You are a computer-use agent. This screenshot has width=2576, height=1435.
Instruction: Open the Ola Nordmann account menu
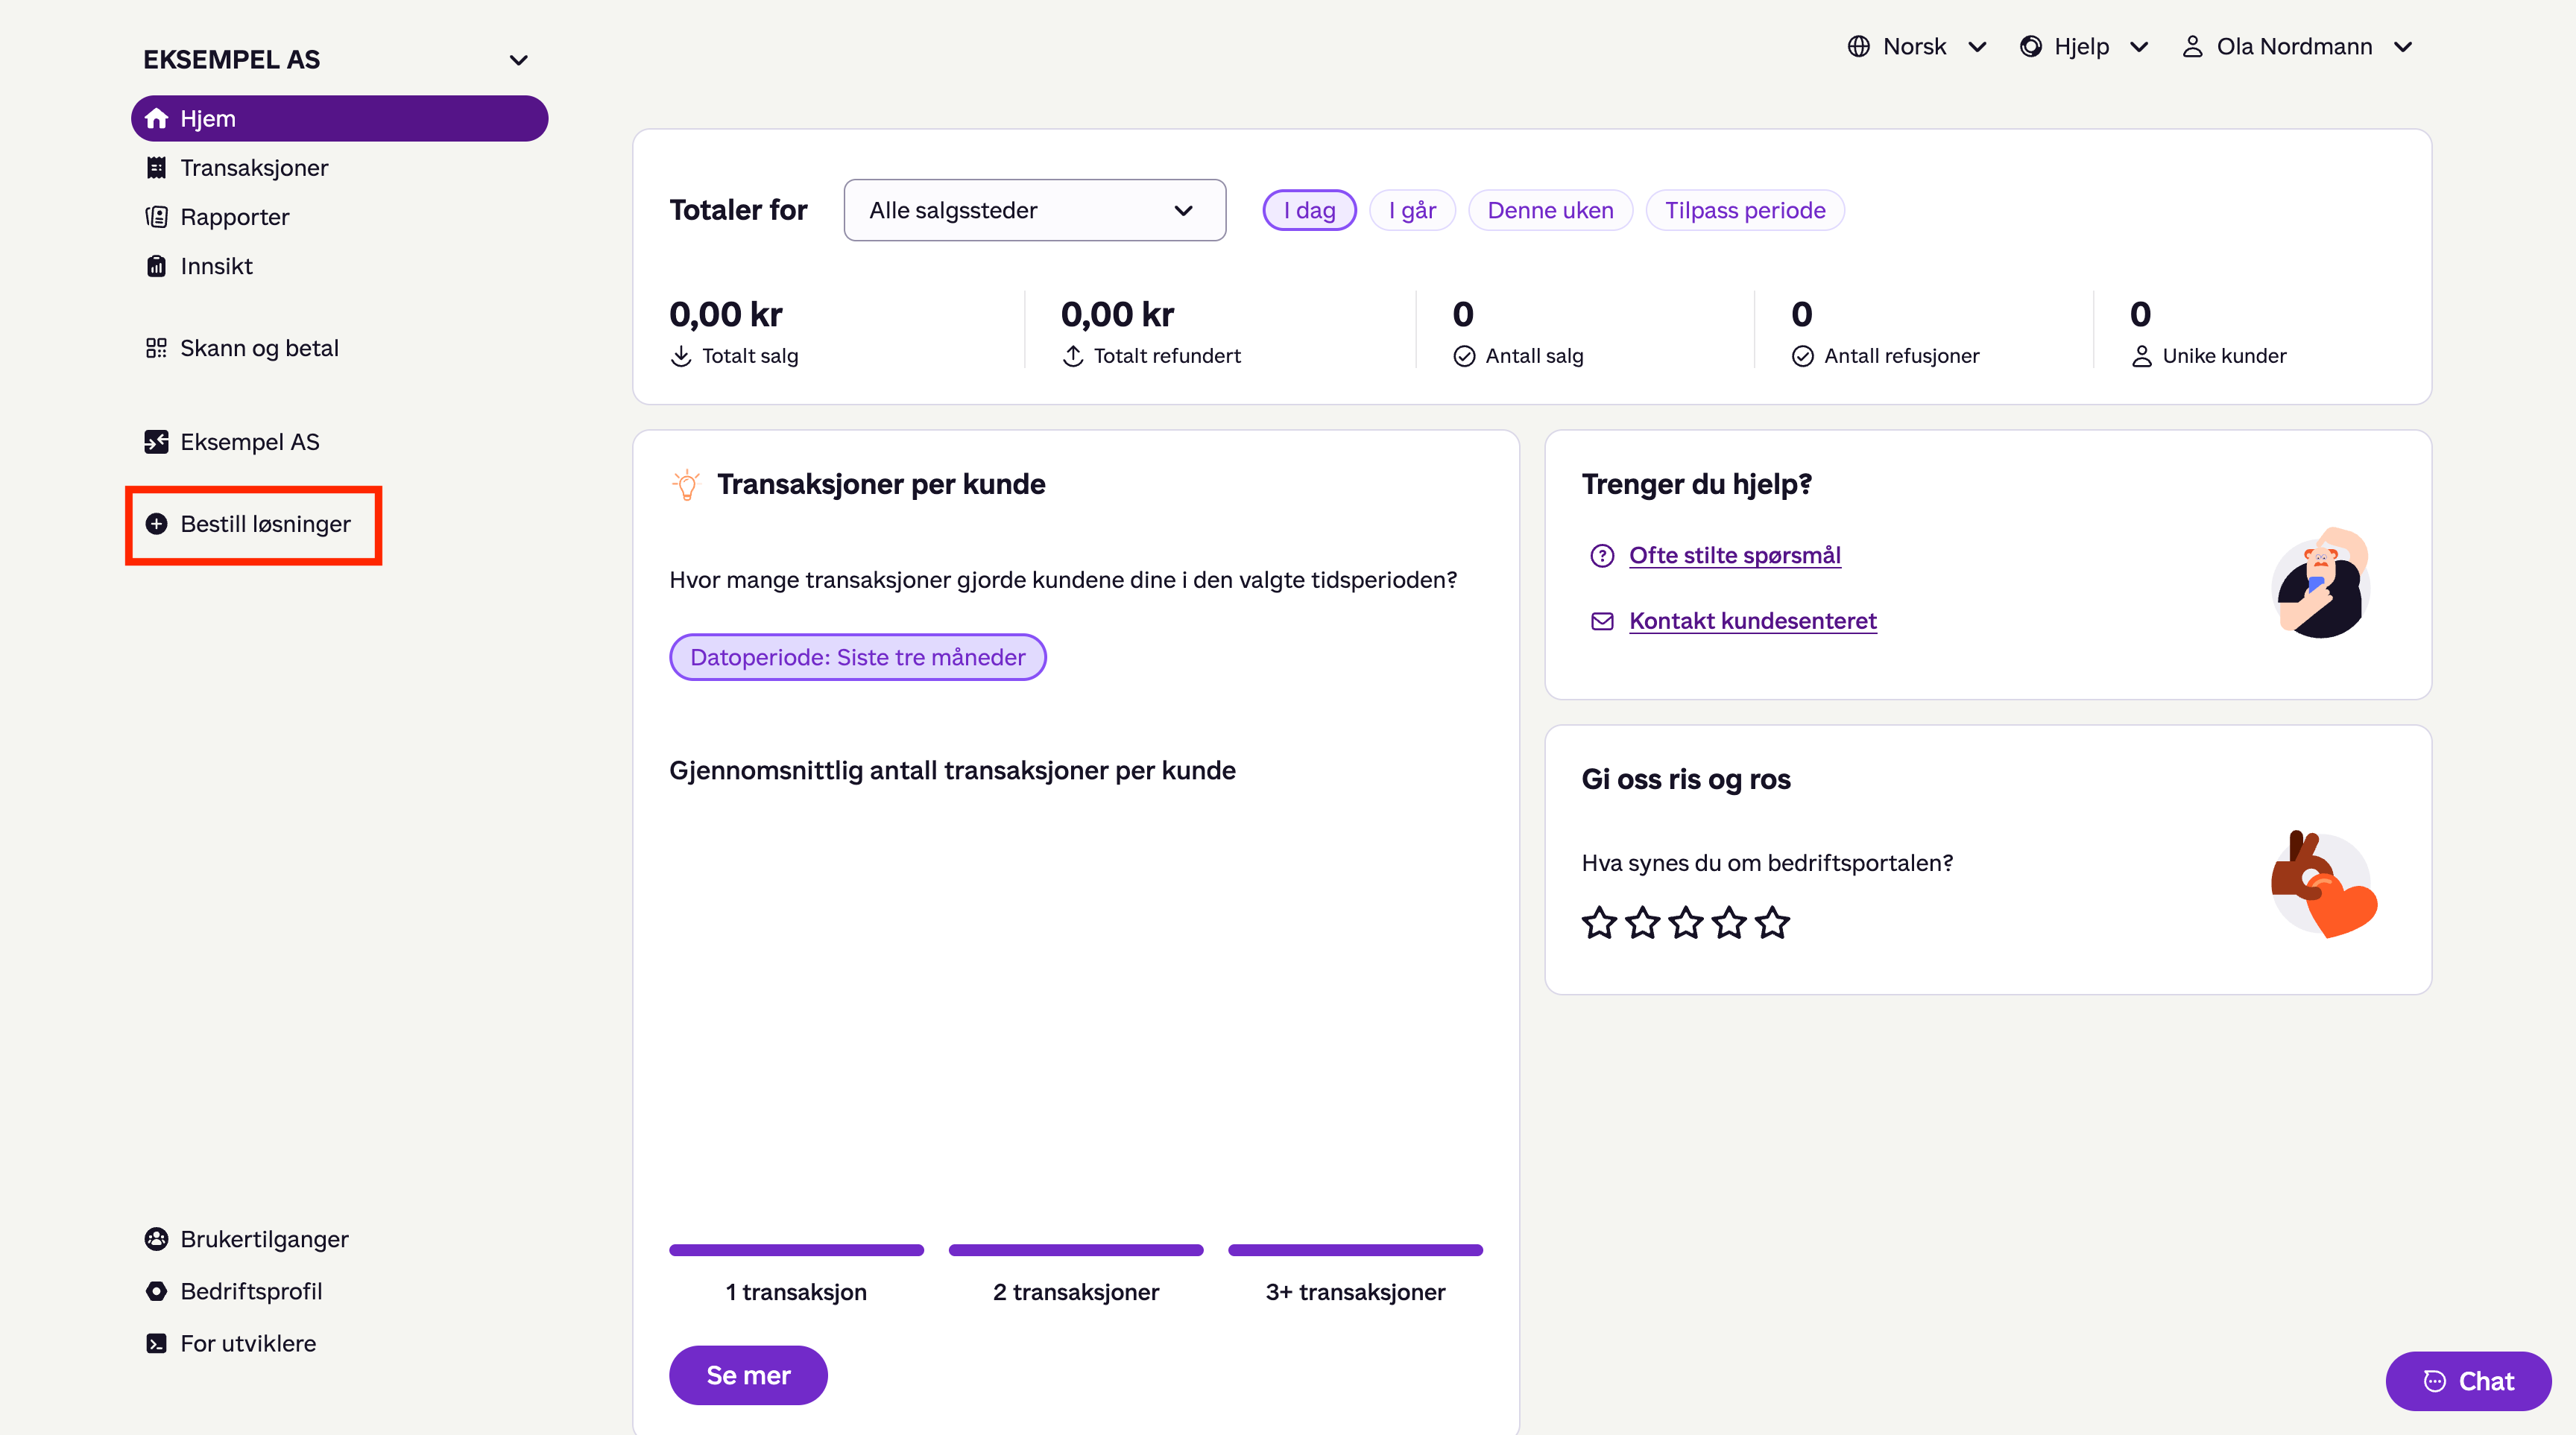click(x=2297, y=47)
